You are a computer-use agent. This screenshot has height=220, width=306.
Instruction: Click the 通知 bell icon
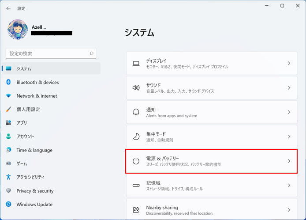coord(136,112)
